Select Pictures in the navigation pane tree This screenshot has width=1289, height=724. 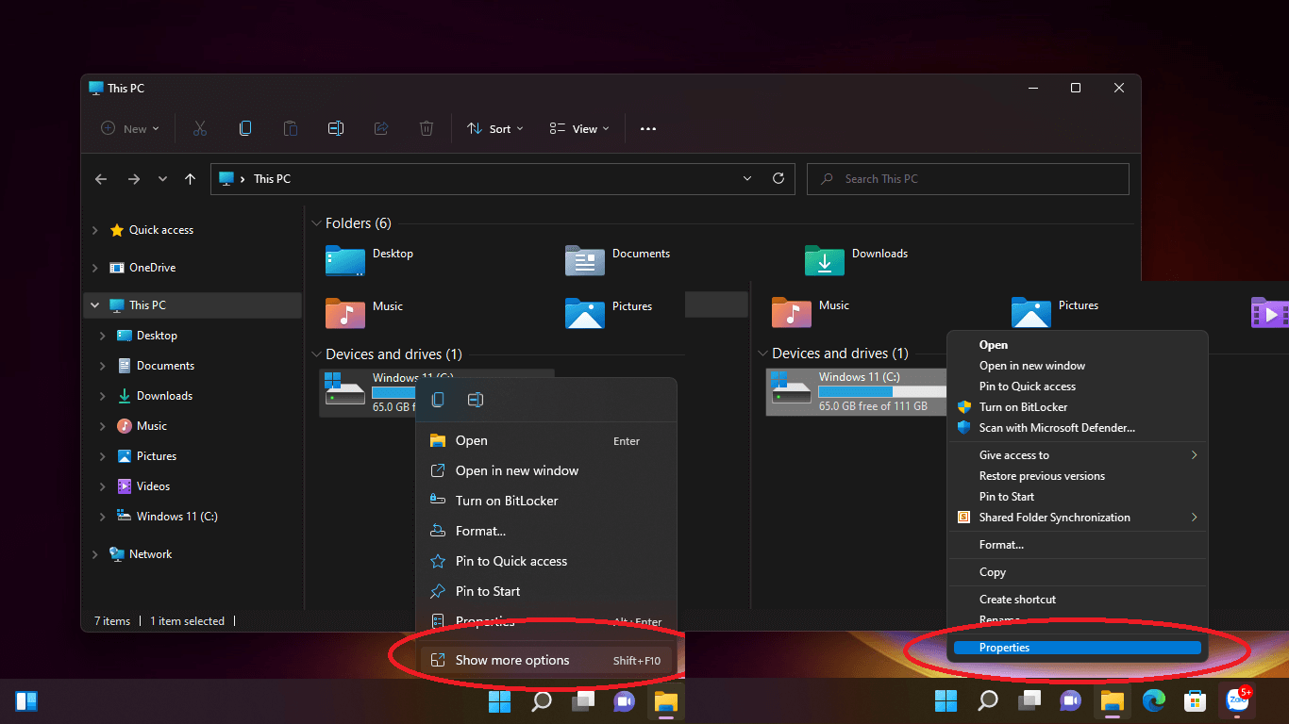tap(157, 456)
